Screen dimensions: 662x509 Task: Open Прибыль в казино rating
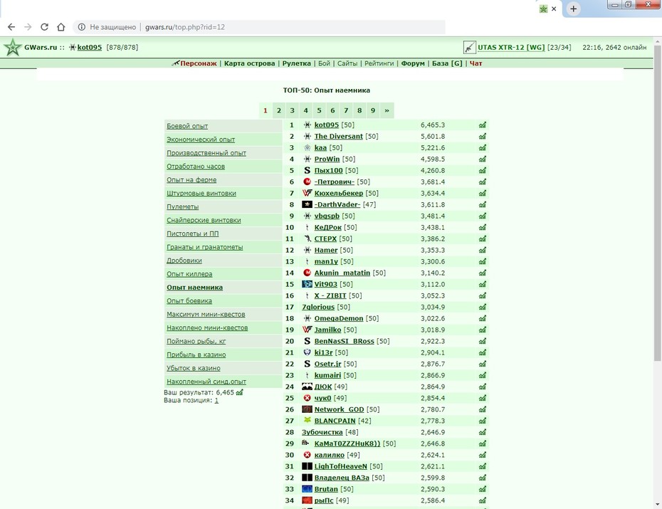coord(196,355)
